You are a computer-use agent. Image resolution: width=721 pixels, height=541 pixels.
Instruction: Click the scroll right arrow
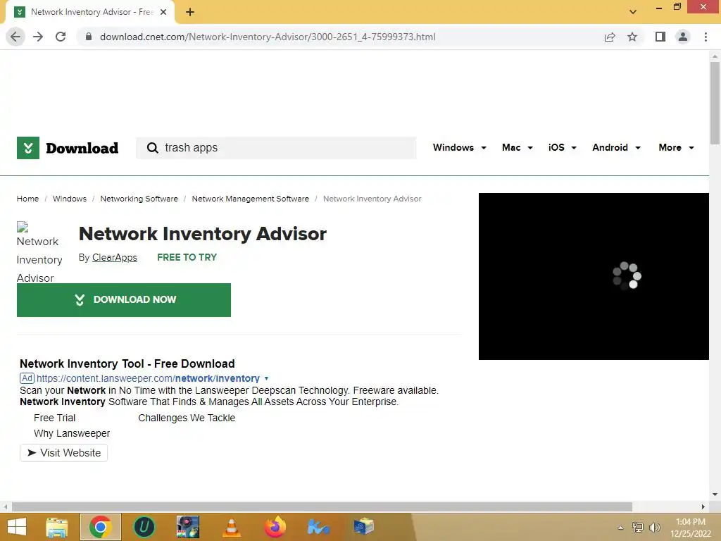click(703, 507)
